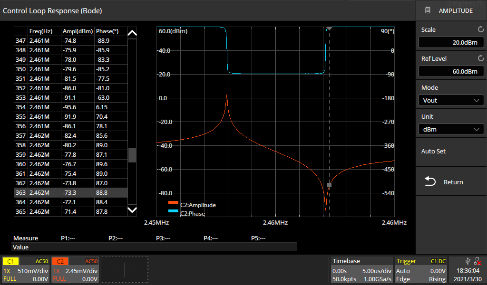Click the P3:--- measure slot
This screenshot has width=487, height=285.
click(163, 238)
